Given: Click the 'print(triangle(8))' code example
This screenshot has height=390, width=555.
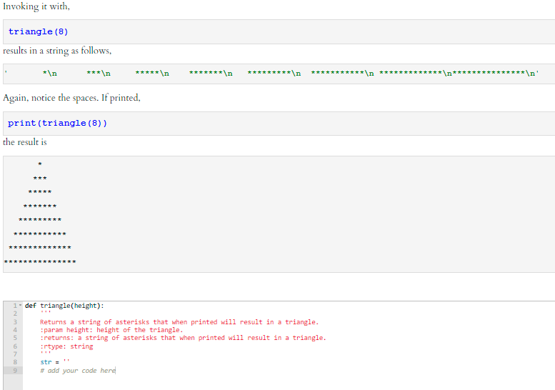Looking at the screenshot, I should pos(57,123).
